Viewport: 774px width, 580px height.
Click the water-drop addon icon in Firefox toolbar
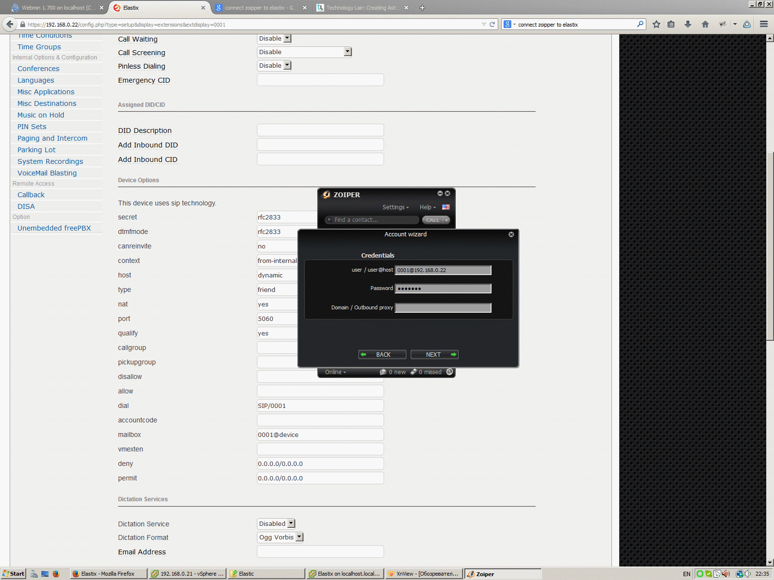pyautogui.click(x=747, y=24)
